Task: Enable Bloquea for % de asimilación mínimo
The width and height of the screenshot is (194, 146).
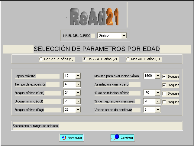Action: [x=164, y=93]
